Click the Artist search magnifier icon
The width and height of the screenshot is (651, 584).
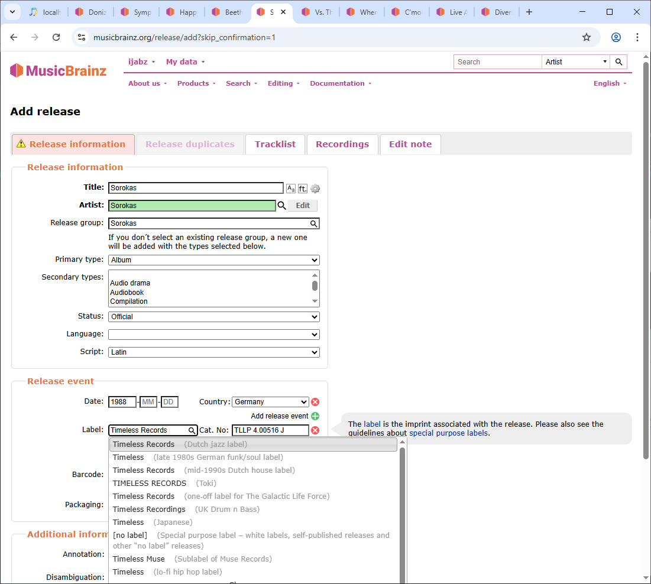coord(282,206)
